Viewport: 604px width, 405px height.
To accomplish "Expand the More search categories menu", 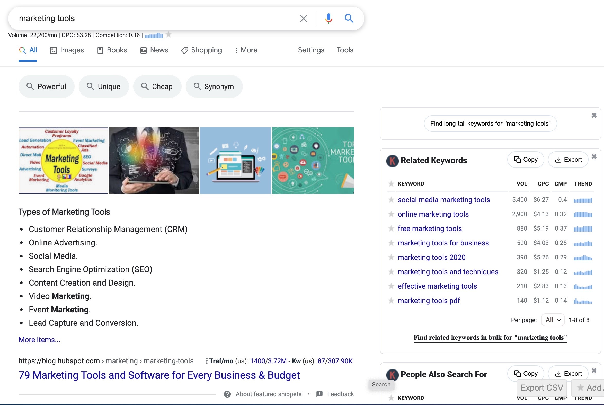I will (x=246, y=50).
